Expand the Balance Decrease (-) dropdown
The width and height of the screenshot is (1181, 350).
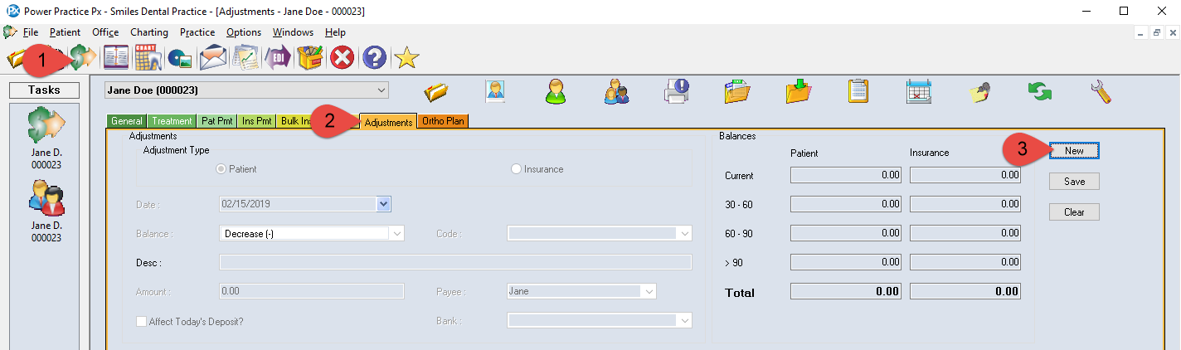pos(396,234)
